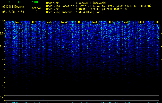The width and height of the screenshot is (162, 103).
Task: Click the 1500 time marker
Action: point(156,22)
